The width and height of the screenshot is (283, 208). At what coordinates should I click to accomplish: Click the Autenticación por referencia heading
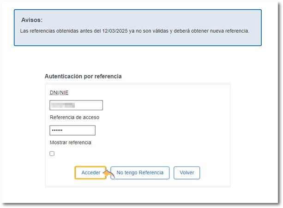pyautogui.click(x=83, y=76)
